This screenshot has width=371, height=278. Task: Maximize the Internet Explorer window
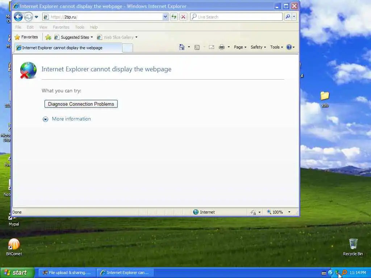coord(286,6)
